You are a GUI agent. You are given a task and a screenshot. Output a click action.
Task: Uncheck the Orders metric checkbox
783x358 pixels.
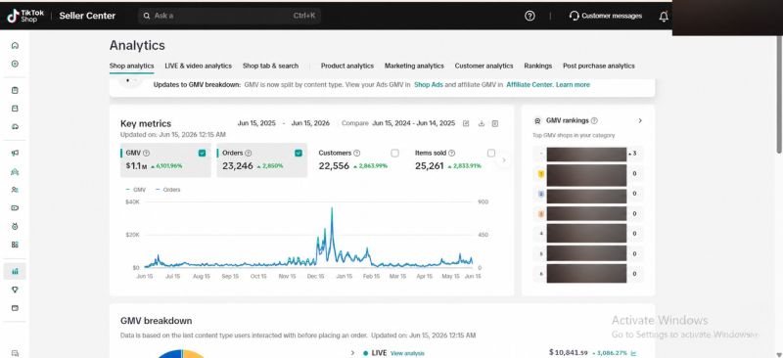tap(299, 154)
